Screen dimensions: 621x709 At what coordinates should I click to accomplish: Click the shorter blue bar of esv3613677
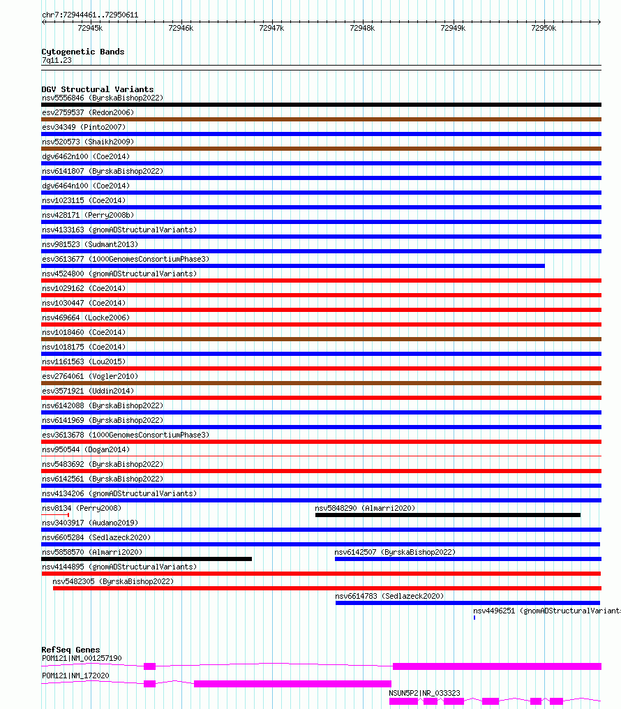point(293,266)
